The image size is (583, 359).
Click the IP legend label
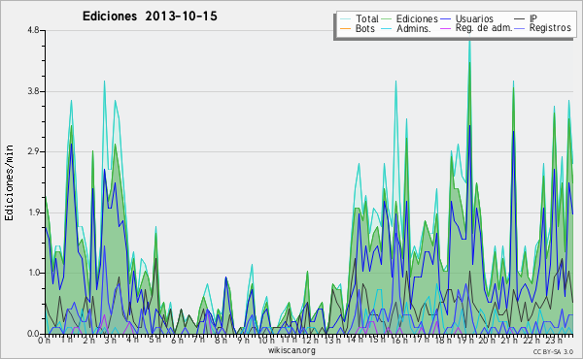point(533,18)
